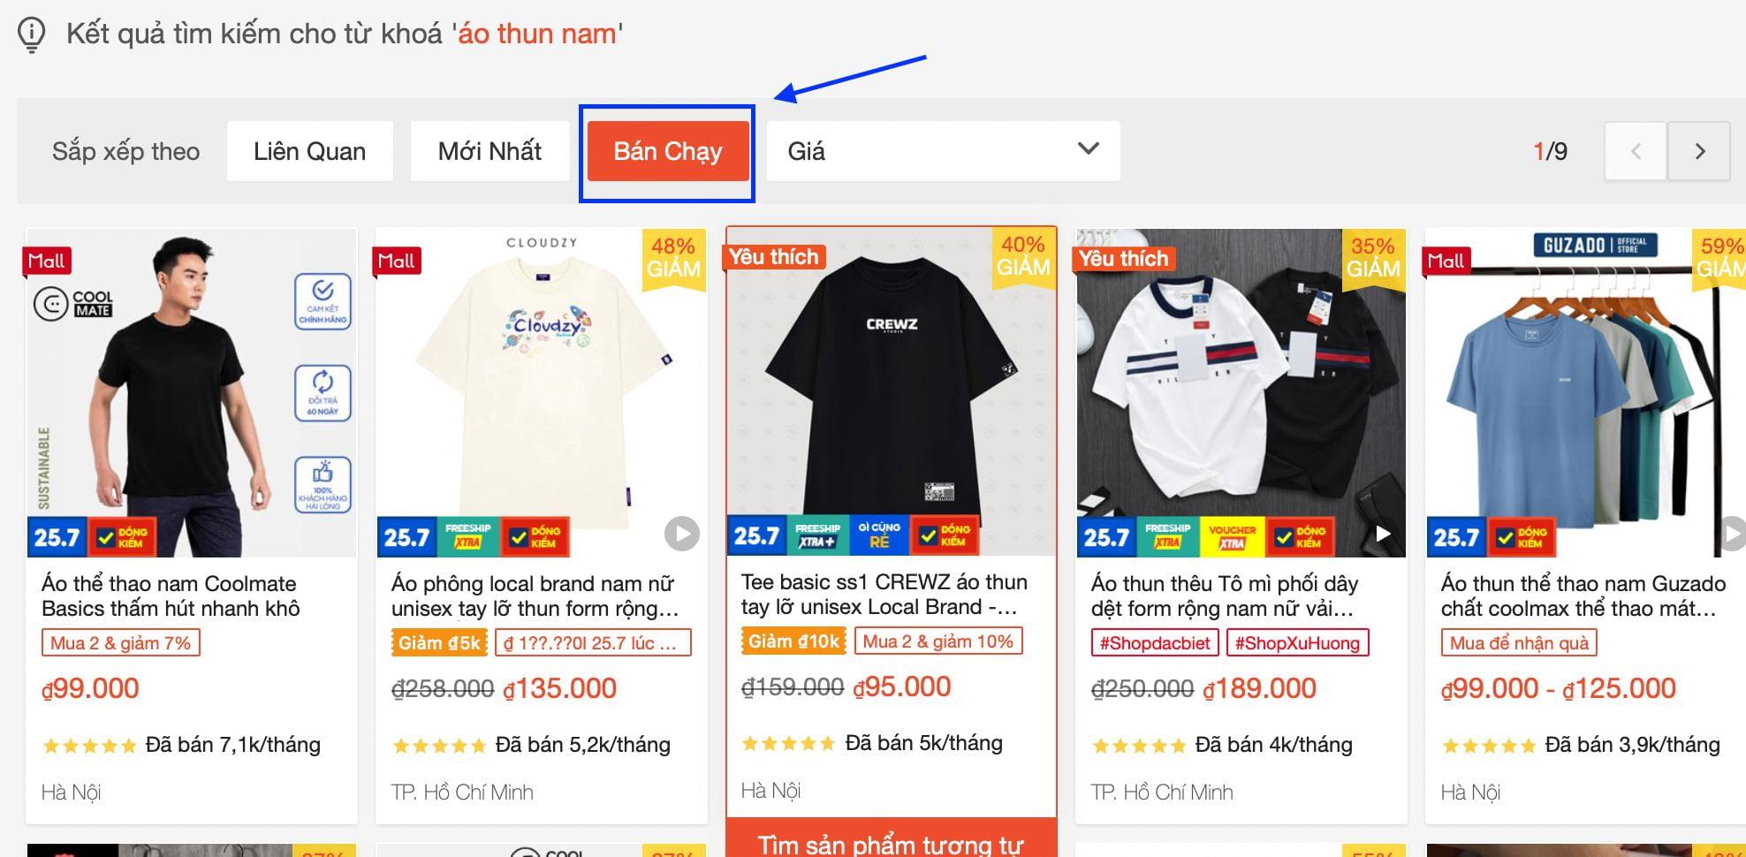Play video on Tô mì striped shirt card
Image resolution: width=1746 pixels, height=857 pixels.
coord(1383,533)
